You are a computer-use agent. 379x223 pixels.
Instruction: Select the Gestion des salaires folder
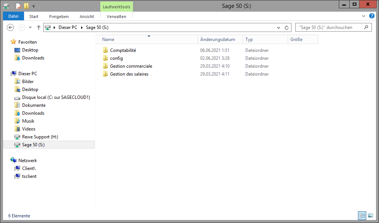coord(129,74)
